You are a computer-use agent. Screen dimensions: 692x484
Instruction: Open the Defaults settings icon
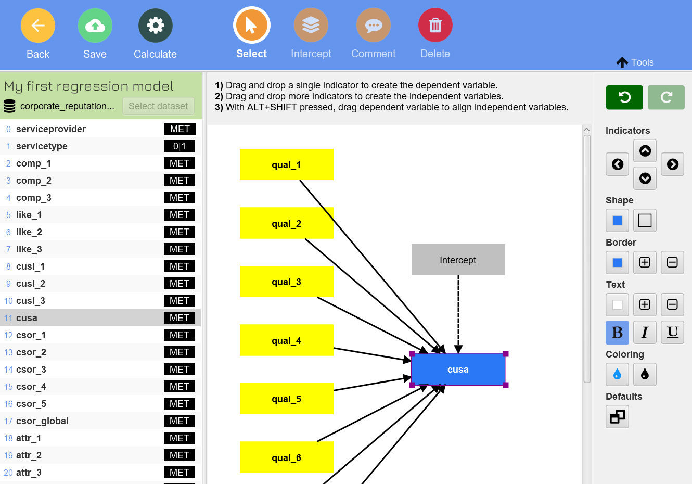pos(617,417)
